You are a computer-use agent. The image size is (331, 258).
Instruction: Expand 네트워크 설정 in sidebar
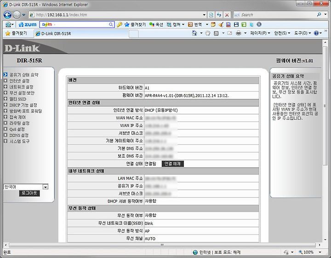21,87
